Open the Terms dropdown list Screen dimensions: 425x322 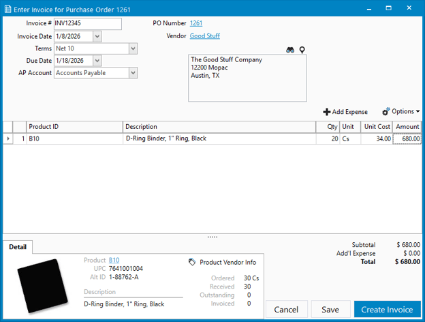click(x=133, y=48)
